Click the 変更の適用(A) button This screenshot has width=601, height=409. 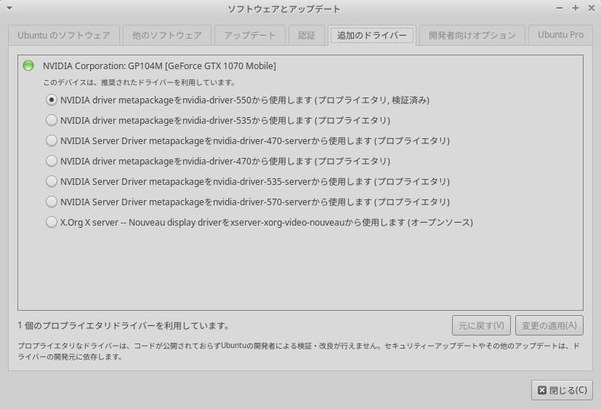[x=549, y=326]
